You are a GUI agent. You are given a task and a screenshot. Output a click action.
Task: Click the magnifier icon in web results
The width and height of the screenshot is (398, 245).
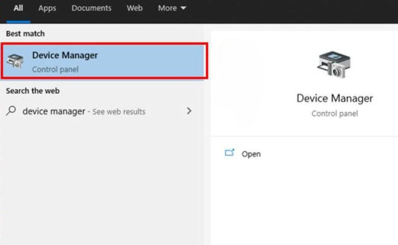point(11,111)
